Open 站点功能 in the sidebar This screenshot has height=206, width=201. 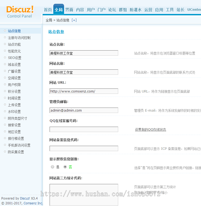(14, 44)
